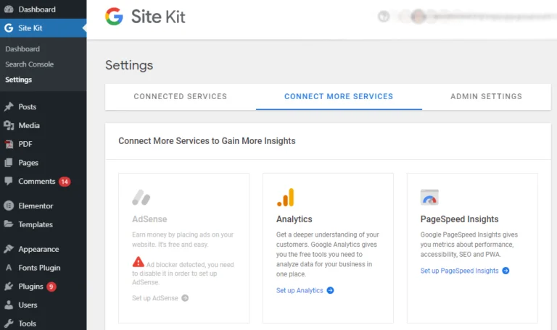Click the blurred user avatar in header
557x330 pixels.
click(x=418, y=17)
